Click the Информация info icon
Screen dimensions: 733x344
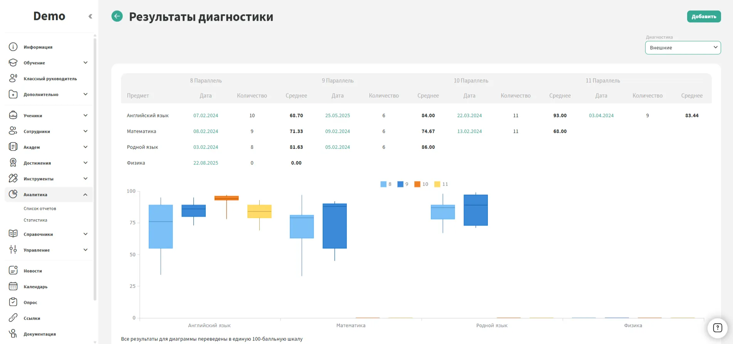point(13,47)
